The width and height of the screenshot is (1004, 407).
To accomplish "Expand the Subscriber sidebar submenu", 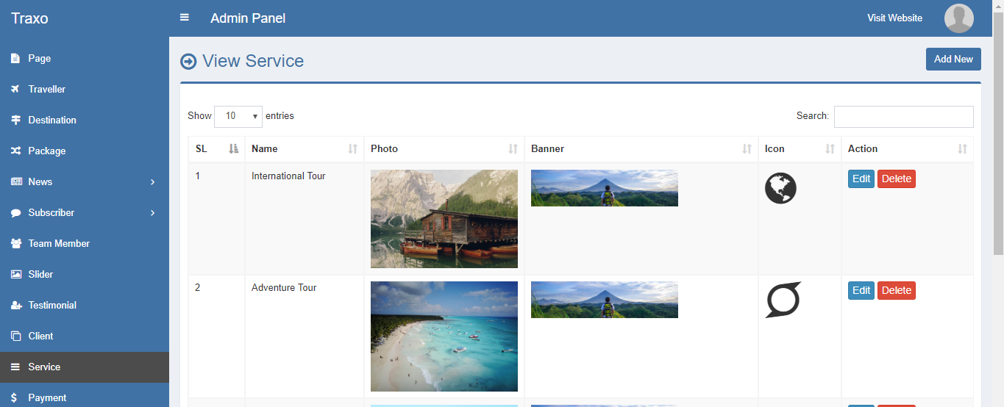I will 85,212.
